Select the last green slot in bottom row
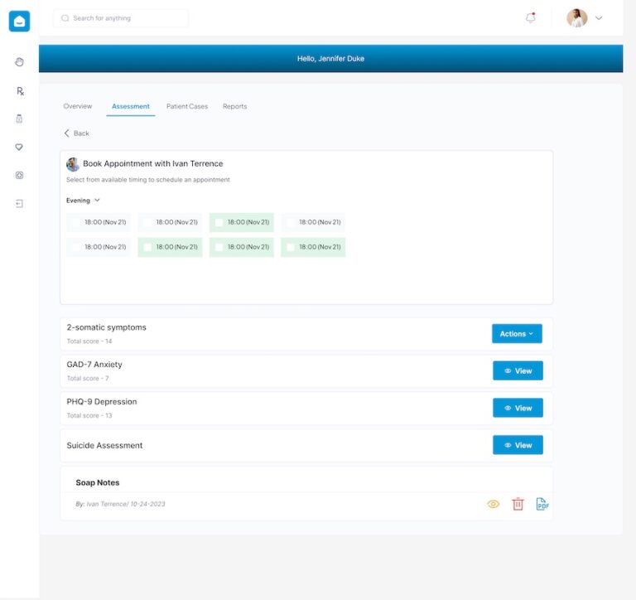Image resolution: width=636 pixels, height=600 pixels. point(291,247)
